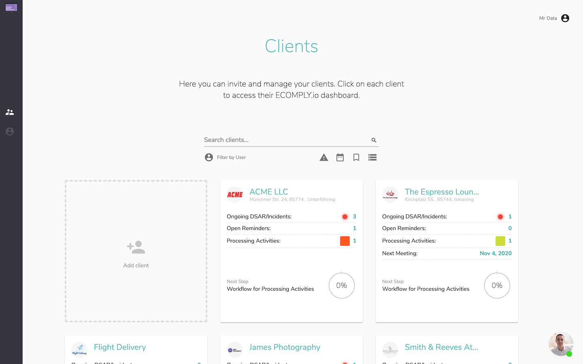Add a new client
The height and width of the screenshot is (364, 583).
136,251
